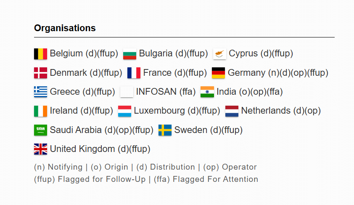Select the Netherlands (d)(op) entry text
This screenshot has height=205, width=354.
[281, 111]
